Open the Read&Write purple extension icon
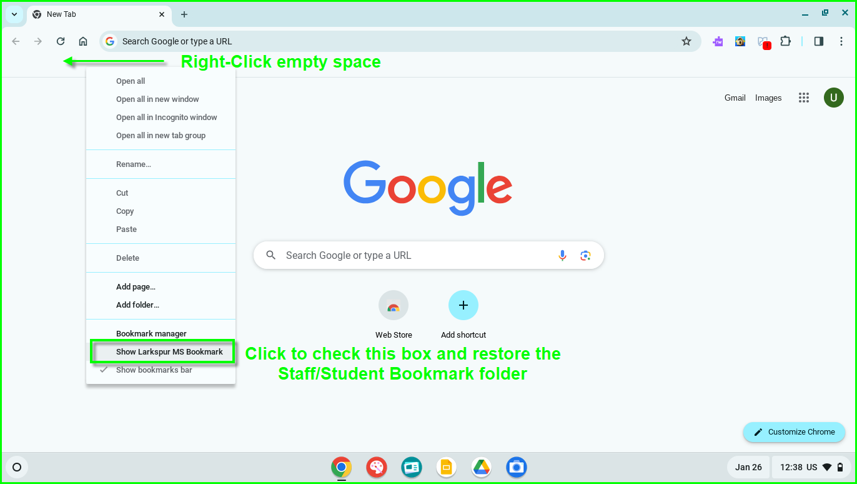This screenshot has height=484, width=857. [x=718, y=41]
